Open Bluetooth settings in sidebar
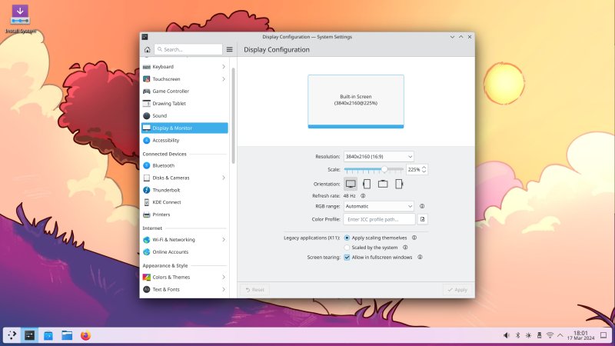This screenshot has width=615, height=346. point(184,165)
